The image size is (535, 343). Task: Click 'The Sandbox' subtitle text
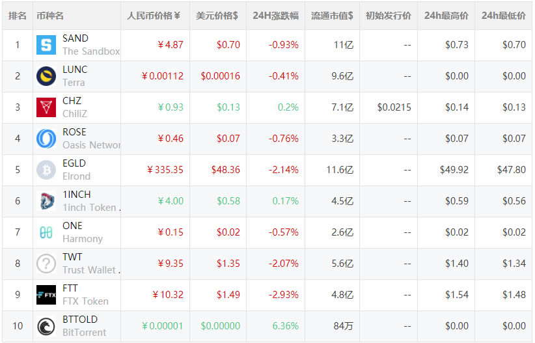tap(91, 51)
